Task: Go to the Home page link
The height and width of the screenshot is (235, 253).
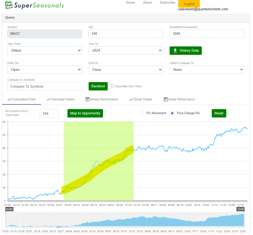Action: pyautogui.click(x=130, y=3)
